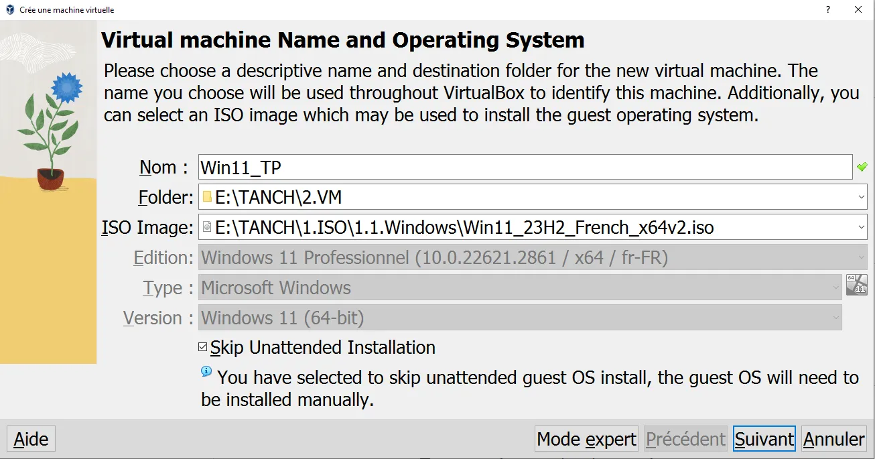Cancel with the Annuler button
Image resolution: width=875 pixels, height=459 pixels.
click(x=833, y=439)
